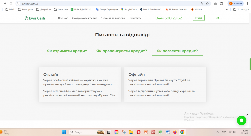Open Word from the taskbar
Viewport: 251px width, 136px height.
coord(168,132)
